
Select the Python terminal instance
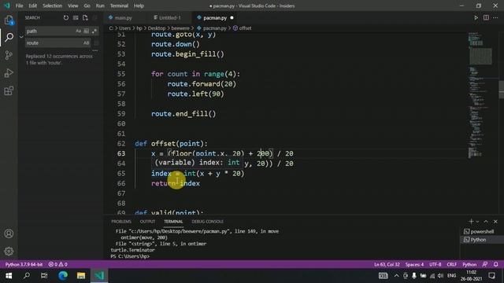[482, 240]
